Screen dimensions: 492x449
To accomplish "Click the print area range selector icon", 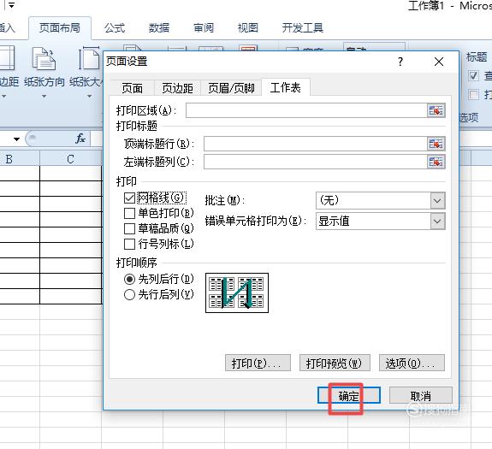I will [x=436, y=110].
